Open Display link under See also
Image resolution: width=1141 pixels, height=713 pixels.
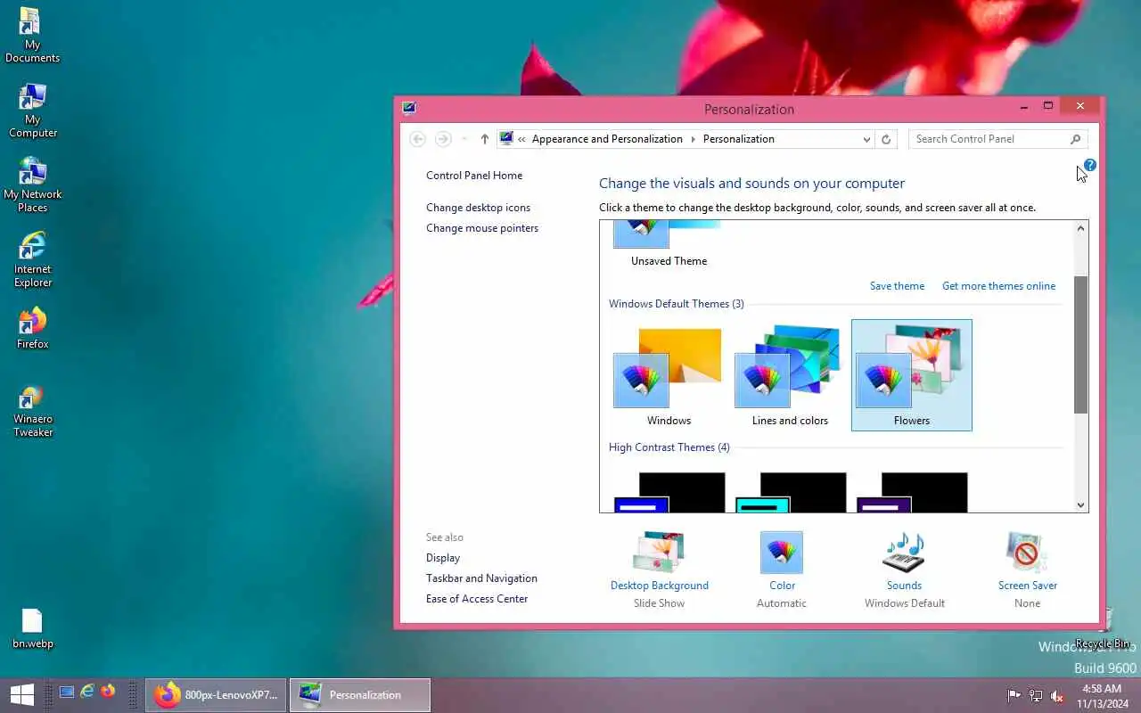[443, 558]
